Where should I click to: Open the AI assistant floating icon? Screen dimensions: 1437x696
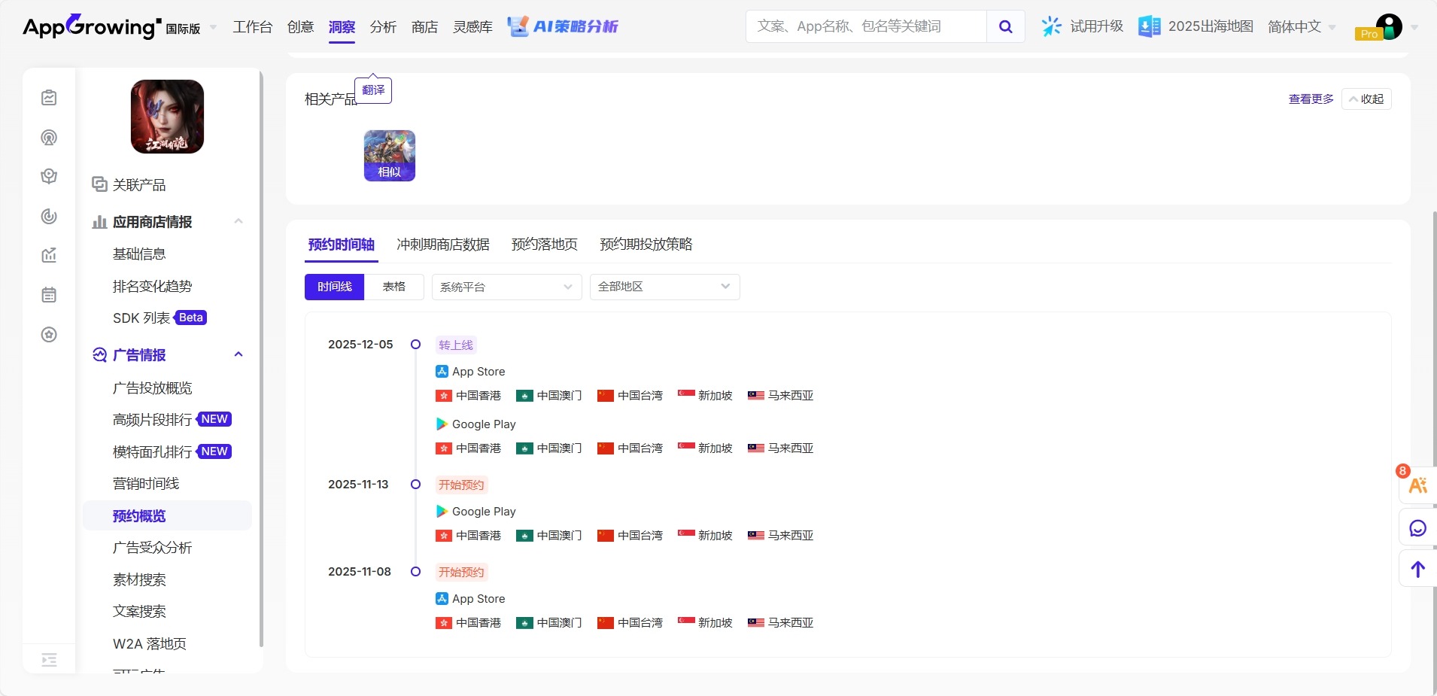point(1417,485)
